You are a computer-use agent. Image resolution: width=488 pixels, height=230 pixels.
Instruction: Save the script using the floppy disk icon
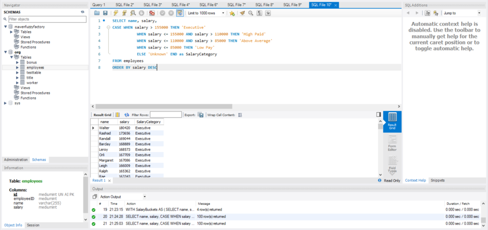click(x=105, y=13)
